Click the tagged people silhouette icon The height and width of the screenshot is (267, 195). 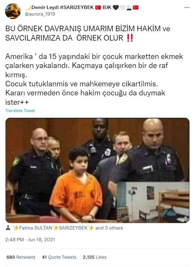[8, 228]
